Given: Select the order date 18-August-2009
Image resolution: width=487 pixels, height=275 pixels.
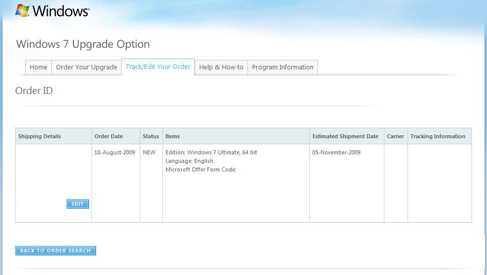Looking at the screenshot, I should (115, 152).
